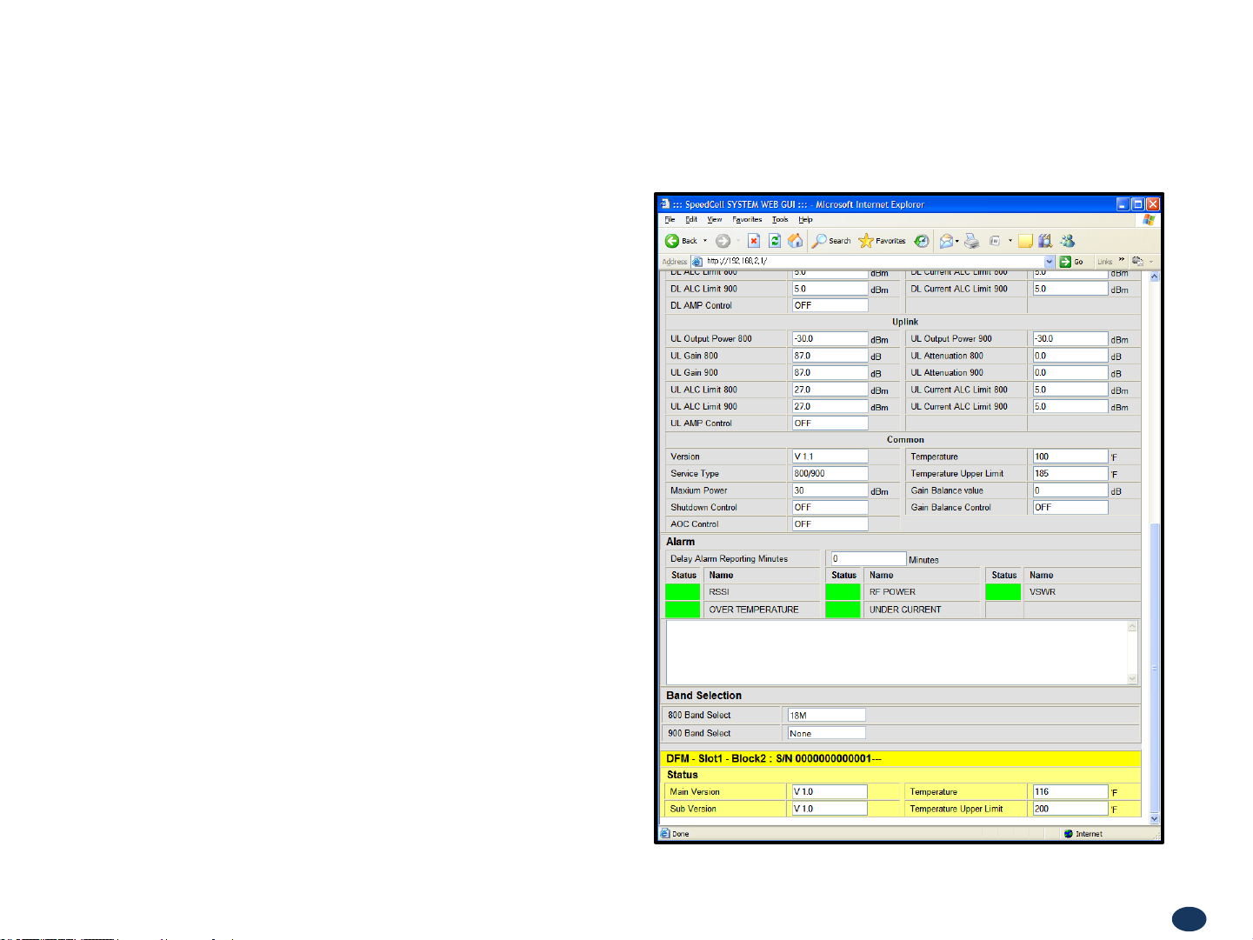1253x940 pixels.
Task: Click the Gain Balance value field
Action: tap(1070, 490)
